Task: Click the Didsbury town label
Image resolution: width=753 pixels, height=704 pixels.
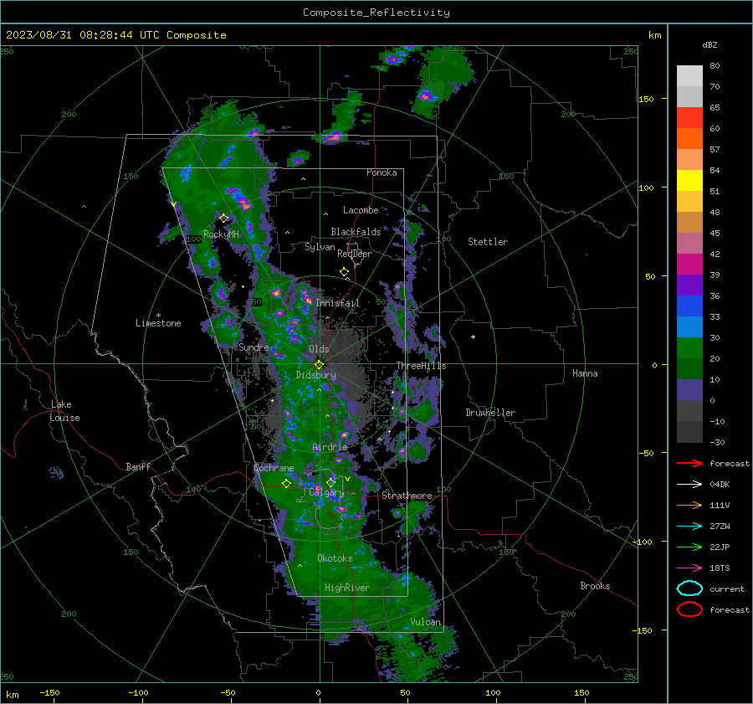Action: pos(315,375)
